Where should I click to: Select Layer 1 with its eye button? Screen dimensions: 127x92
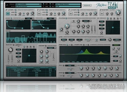pyautogui.click(x=8, y=14)
